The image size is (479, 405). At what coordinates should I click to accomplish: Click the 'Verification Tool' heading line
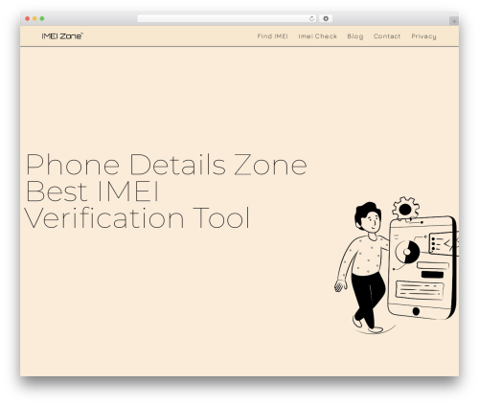(x=137, y=217)
